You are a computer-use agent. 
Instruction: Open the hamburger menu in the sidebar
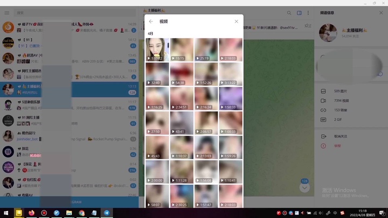click(6, 12)
